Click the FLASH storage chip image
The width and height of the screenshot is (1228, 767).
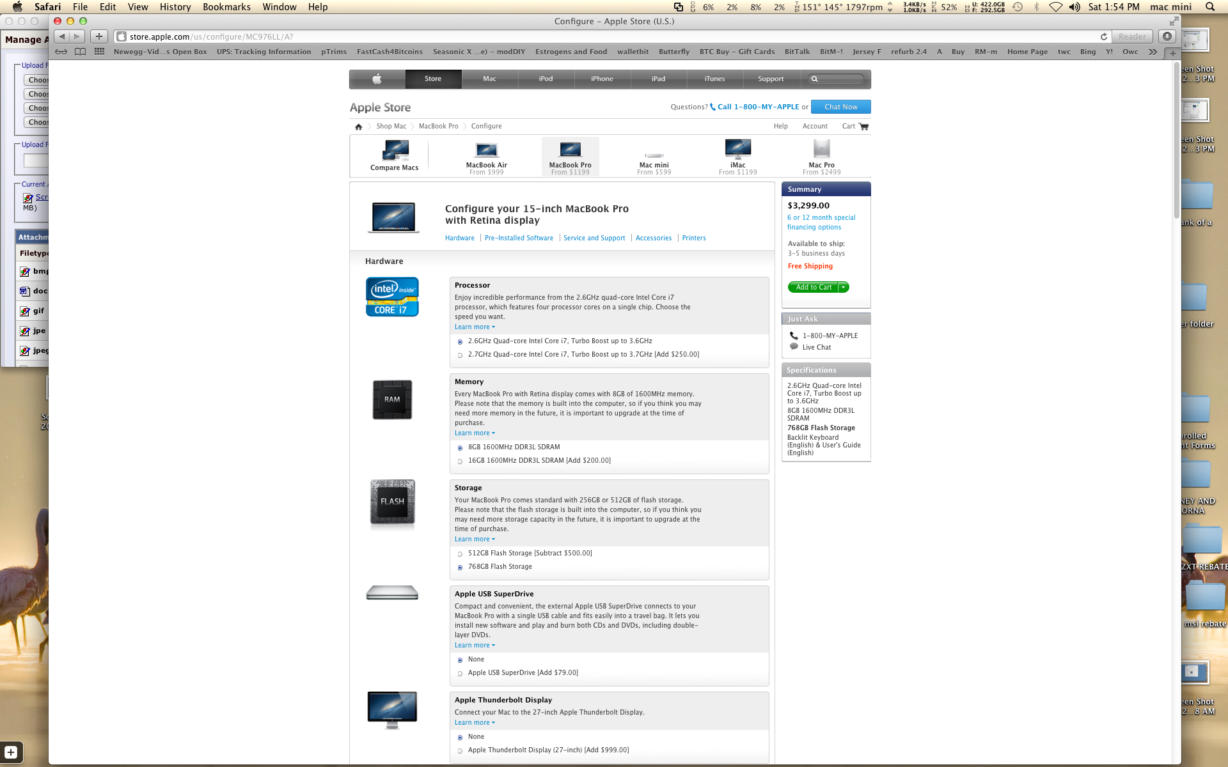click(392, 503)
